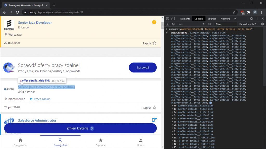The width and height of the screenshot is (266, 149).
Task: Switch to the Console tab
Action: click(199, 19)
